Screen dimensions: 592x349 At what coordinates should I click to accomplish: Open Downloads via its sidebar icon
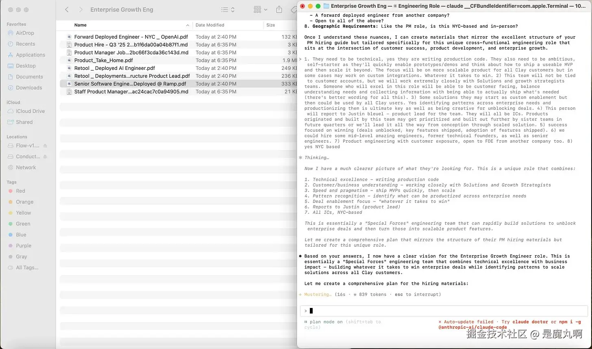pos(11,88)
